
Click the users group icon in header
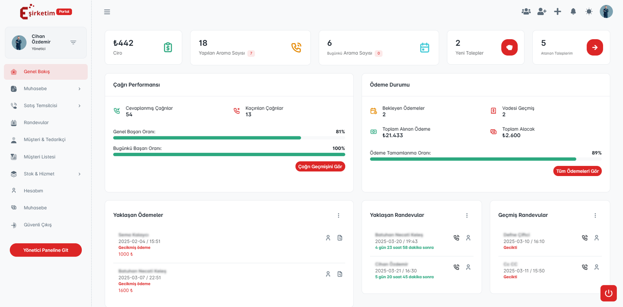(526, 12)
